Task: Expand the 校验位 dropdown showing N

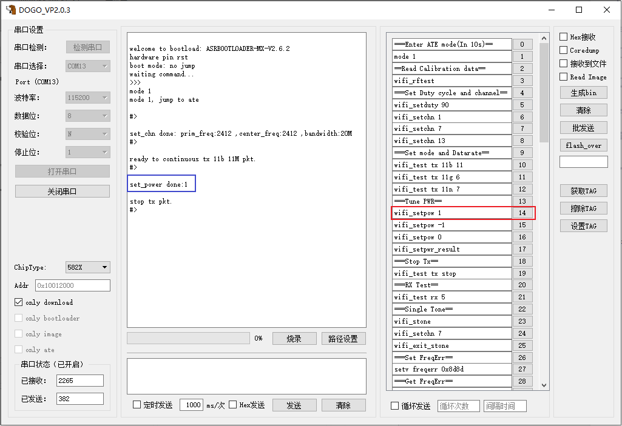Action: [x=87, y=134]
